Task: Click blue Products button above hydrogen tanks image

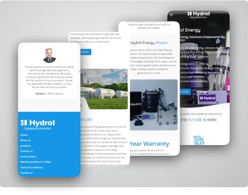Action: pyautogui.click(x=86, y=52)
